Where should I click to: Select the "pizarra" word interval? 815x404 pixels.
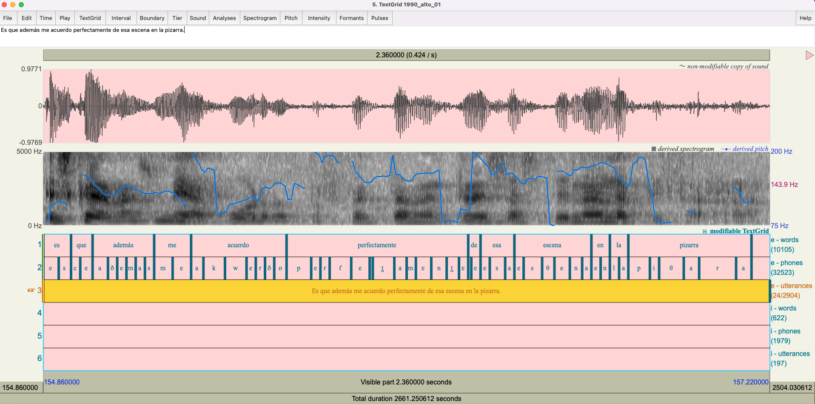coord(689,245)
